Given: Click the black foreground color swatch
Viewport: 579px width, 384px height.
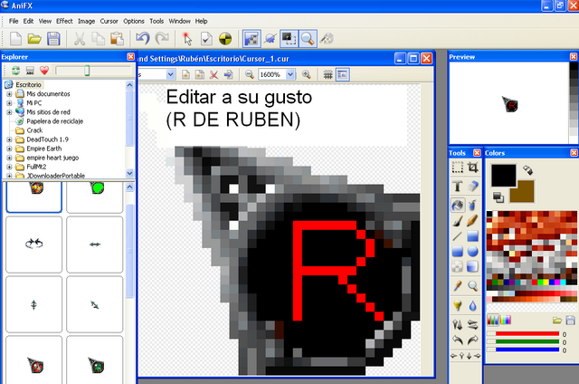Looking at the screenshot, I should (503, 176).
